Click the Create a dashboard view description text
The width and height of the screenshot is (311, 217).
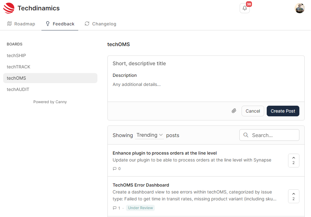(x=194, y=195)
